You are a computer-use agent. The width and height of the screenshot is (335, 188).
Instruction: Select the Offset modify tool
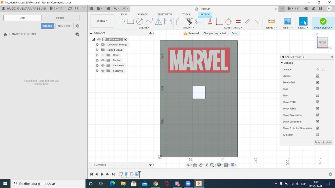click(x=199, y=21)
